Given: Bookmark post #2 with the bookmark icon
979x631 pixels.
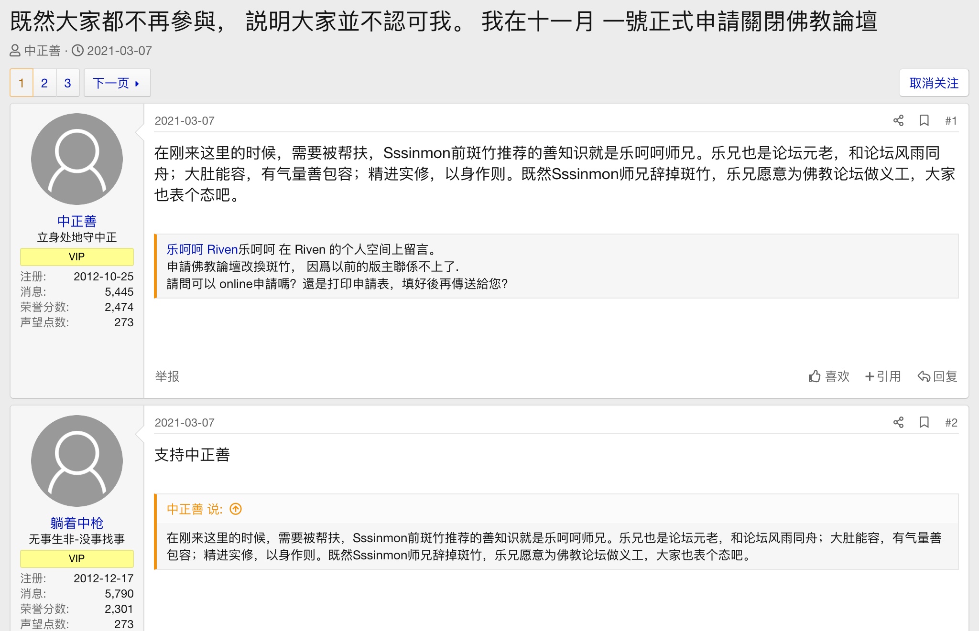Looking at the screenshot, I should pos(924,422).
